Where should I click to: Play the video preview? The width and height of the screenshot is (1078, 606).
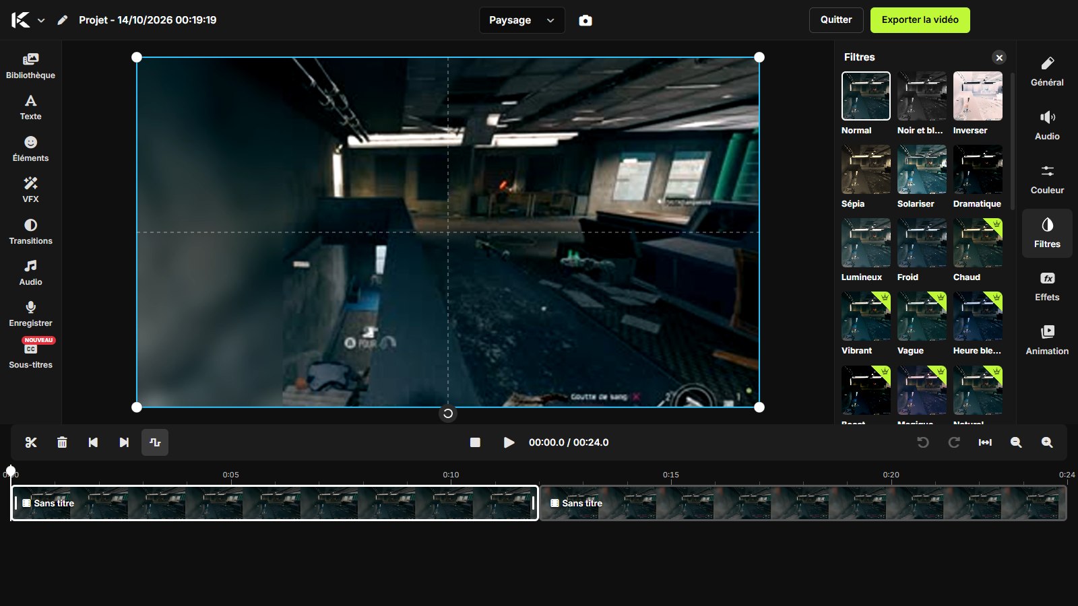click(509, 442)
